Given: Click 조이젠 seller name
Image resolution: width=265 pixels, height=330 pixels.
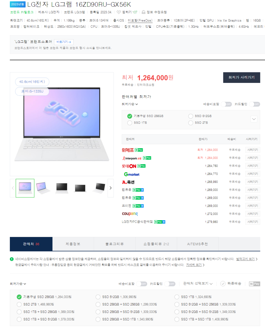Looking at the screenshot, I should [x=126, y=206].
